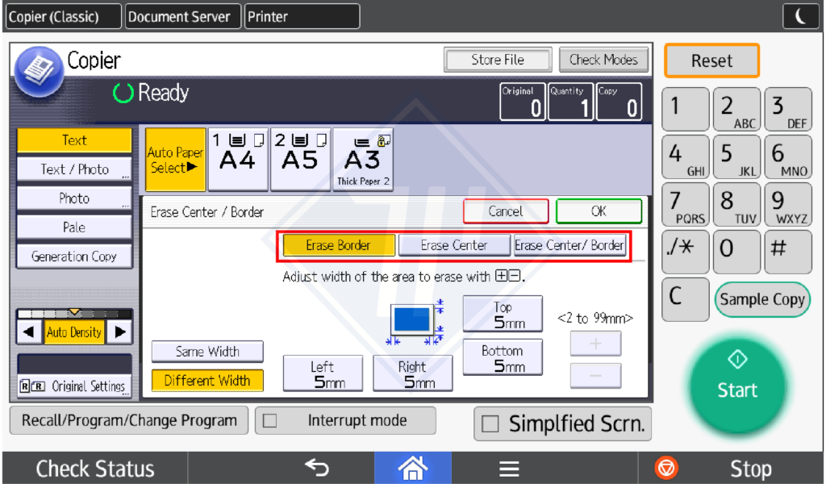Tap Sample Copy button
The width and height of the screenshot is (826, 484).
point(762,299)
